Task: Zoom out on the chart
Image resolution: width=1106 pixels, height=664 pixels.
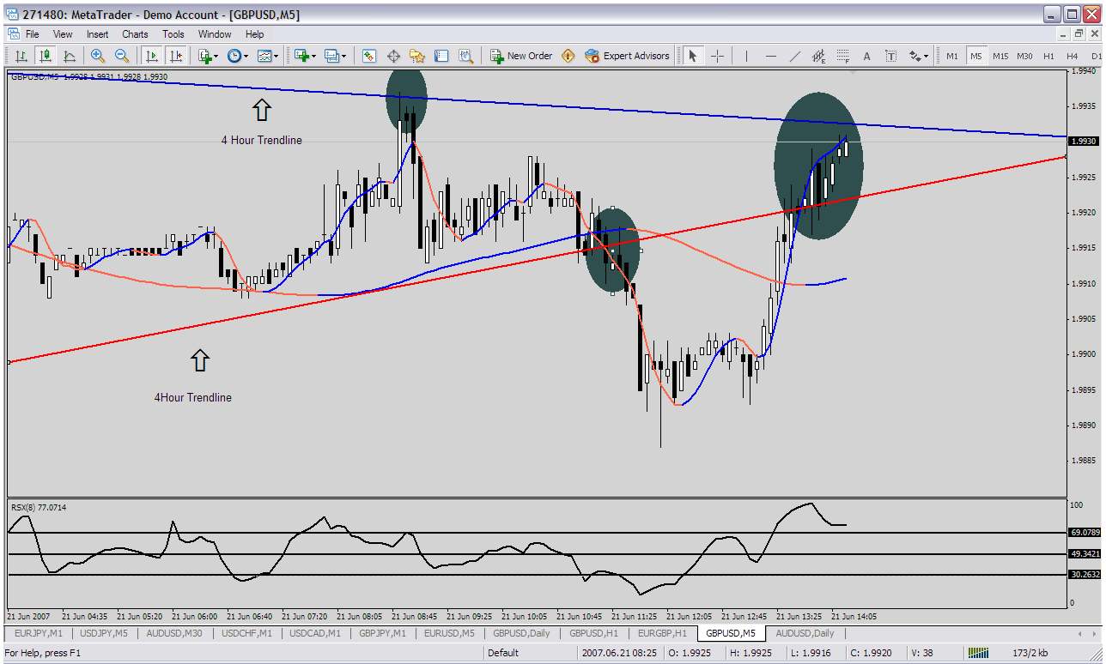Action: pos(122,56)
